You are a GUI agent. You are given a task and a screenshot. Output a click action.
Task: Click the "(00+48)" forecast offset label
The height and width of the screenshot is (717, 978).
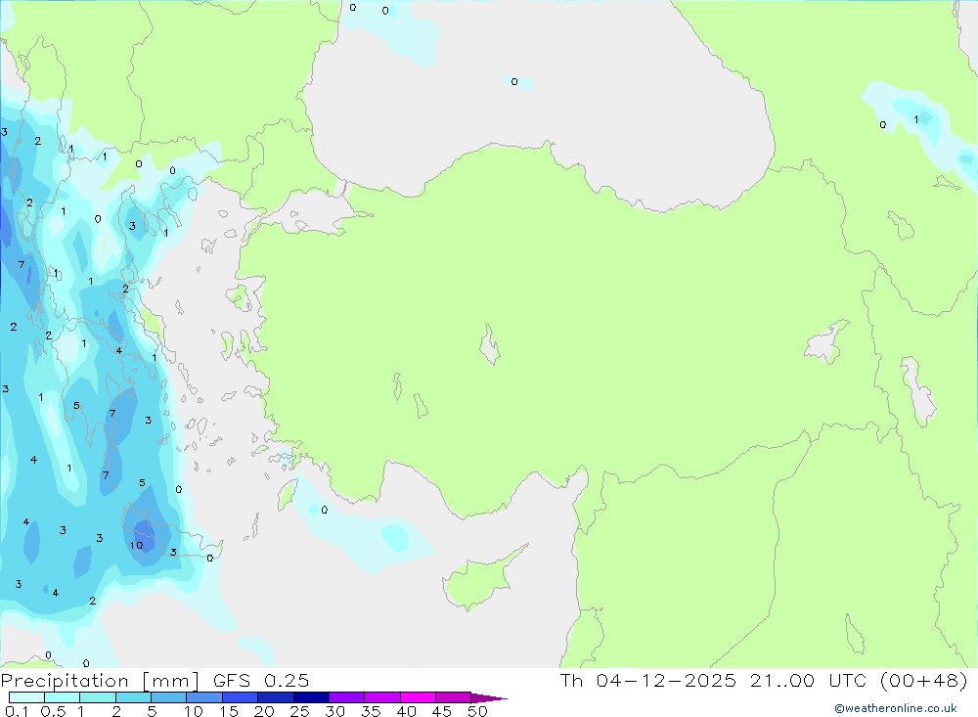tap(924, 680)
